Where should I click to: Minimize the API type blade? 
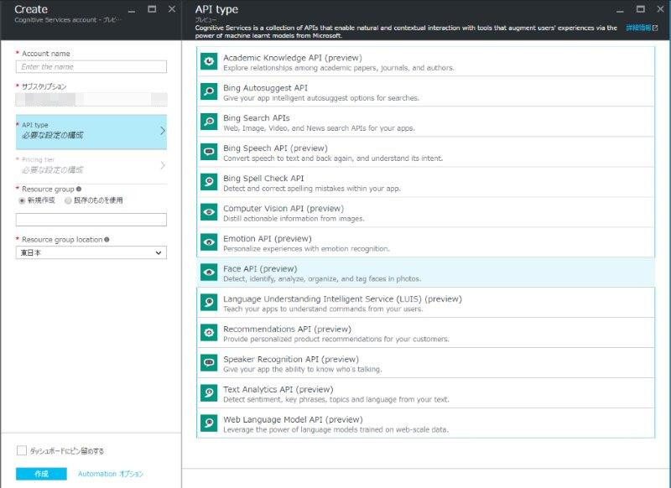click(x=621, y=10)
